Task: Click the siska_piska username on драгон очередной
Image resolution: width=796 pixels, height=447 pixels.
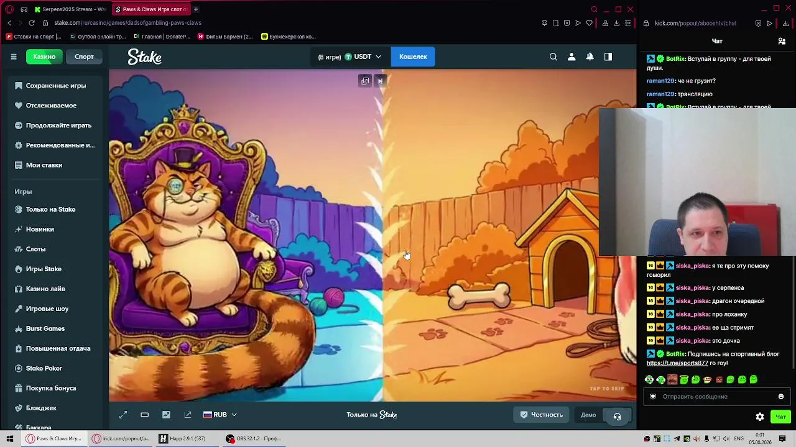Action: 693,301
